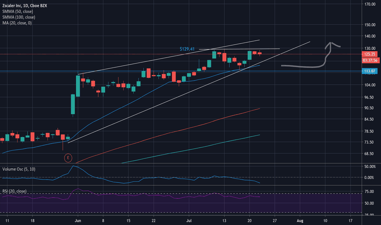Click the 113.07 horizontal line price label

[x=370, y=71]
